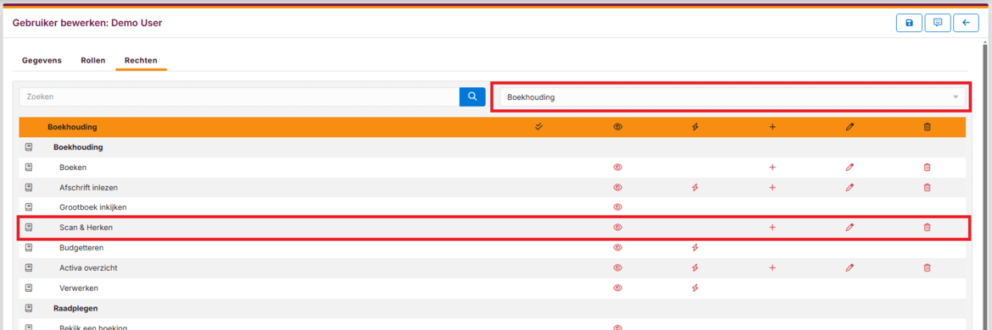
Task: Toggle add (plus) right for Activa overzicht
Action: coord(772,267)
